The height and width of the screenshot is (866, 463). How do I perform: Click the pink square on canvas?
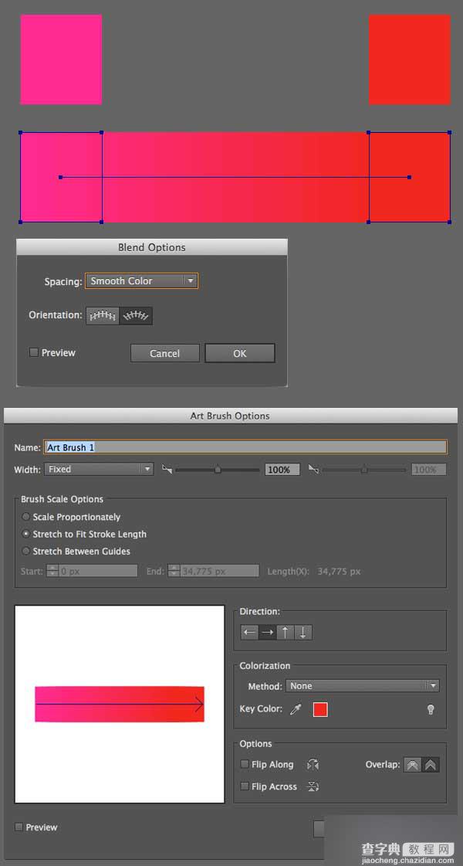[61, 59]
